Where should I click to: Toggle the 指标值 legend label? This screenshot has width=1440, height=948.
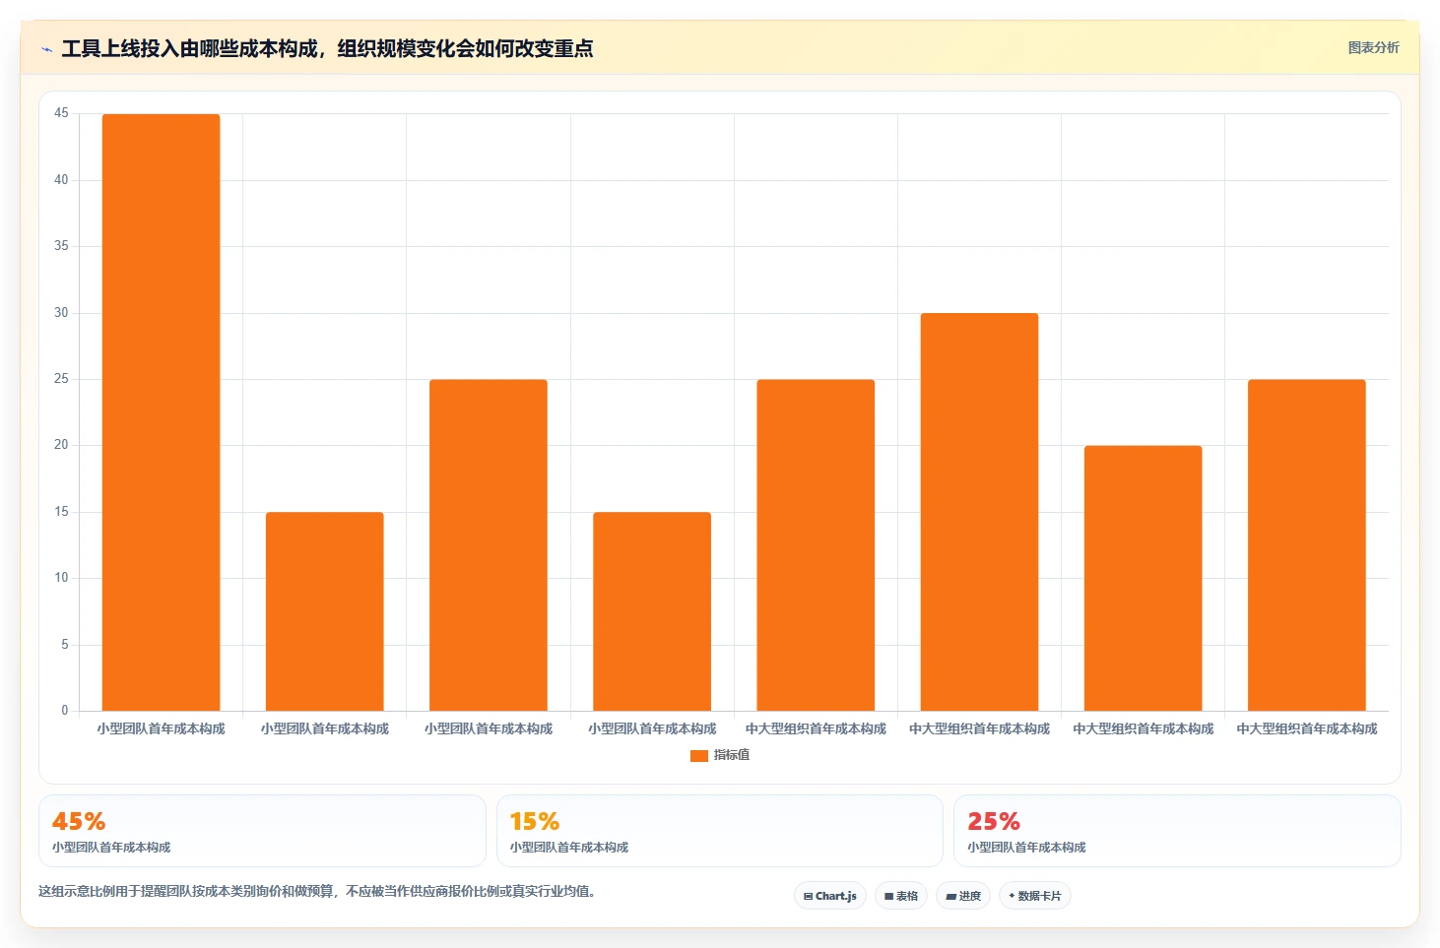pos(732,755)
